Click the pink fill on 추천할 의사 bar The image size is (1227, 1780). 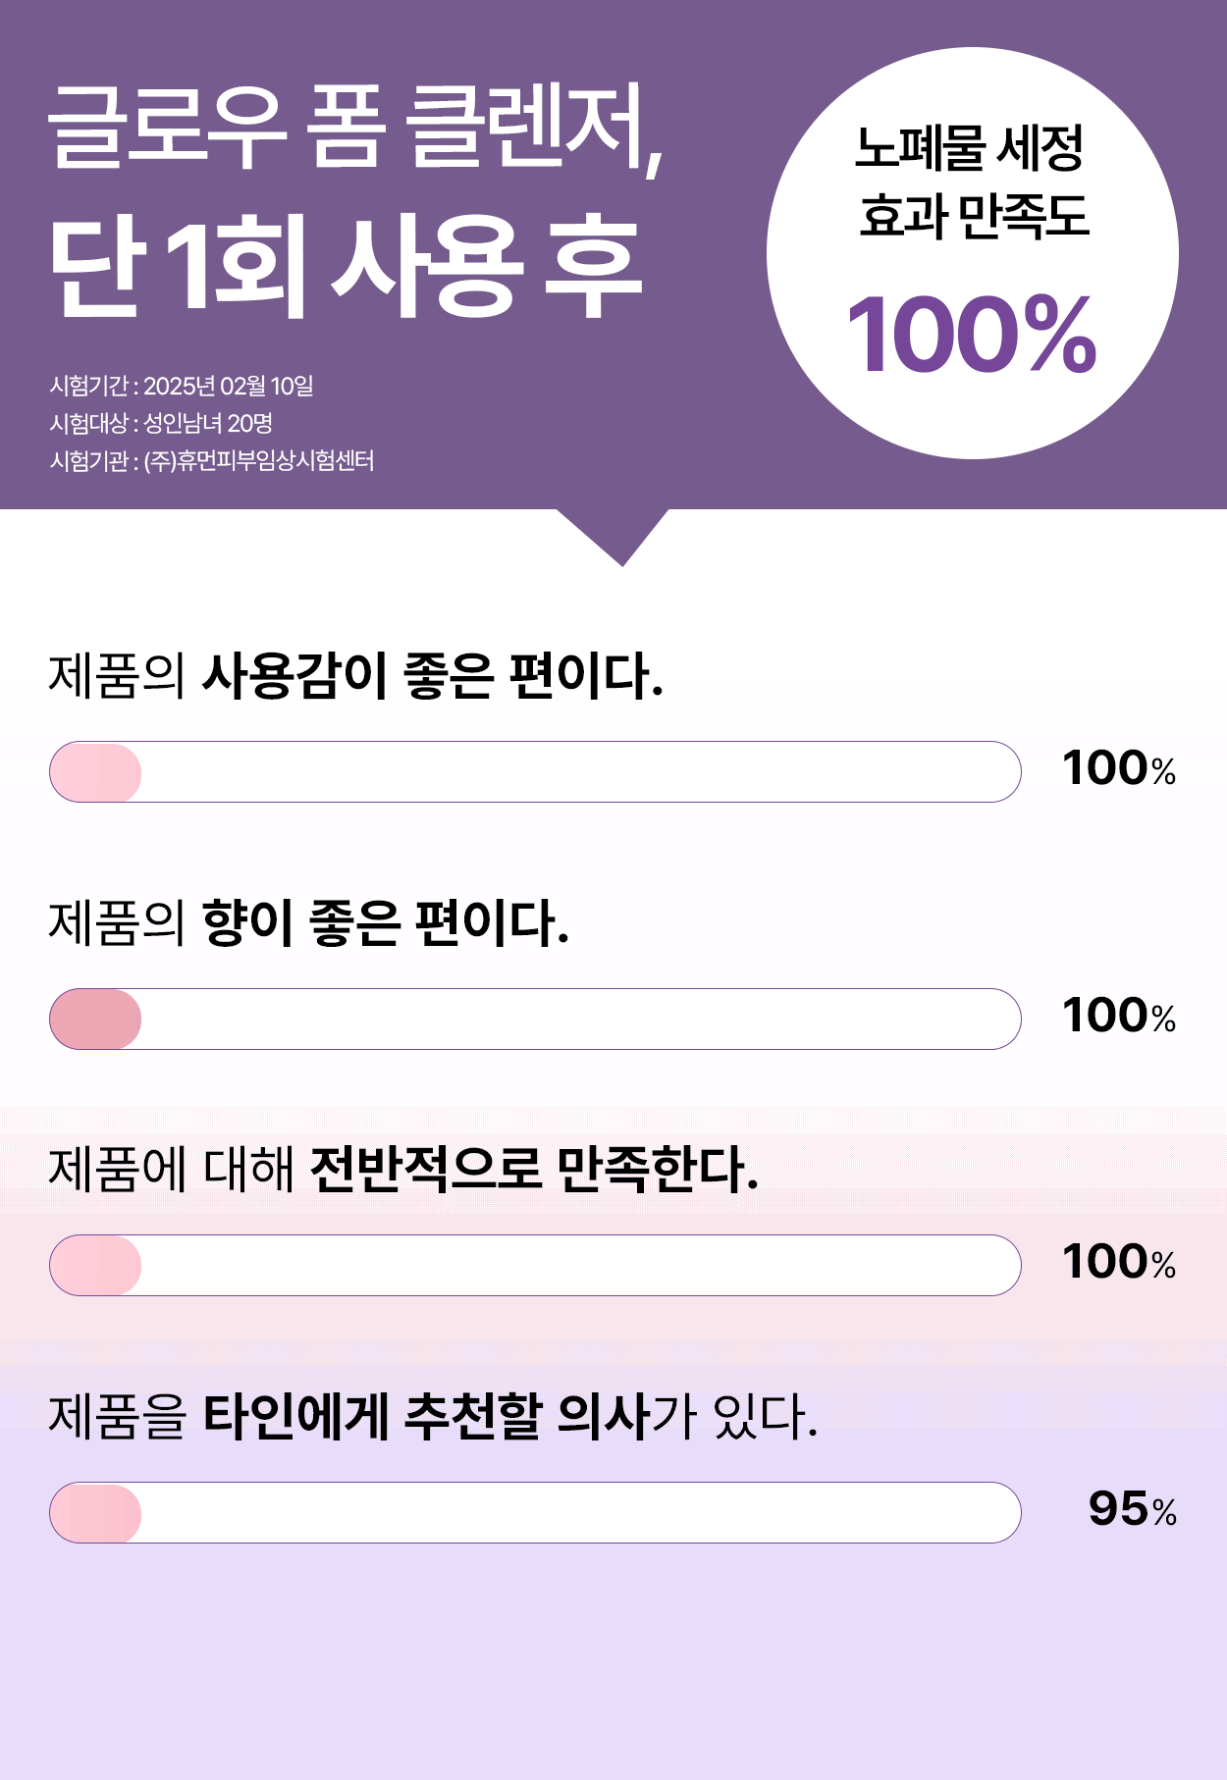tap(95, 1512)
